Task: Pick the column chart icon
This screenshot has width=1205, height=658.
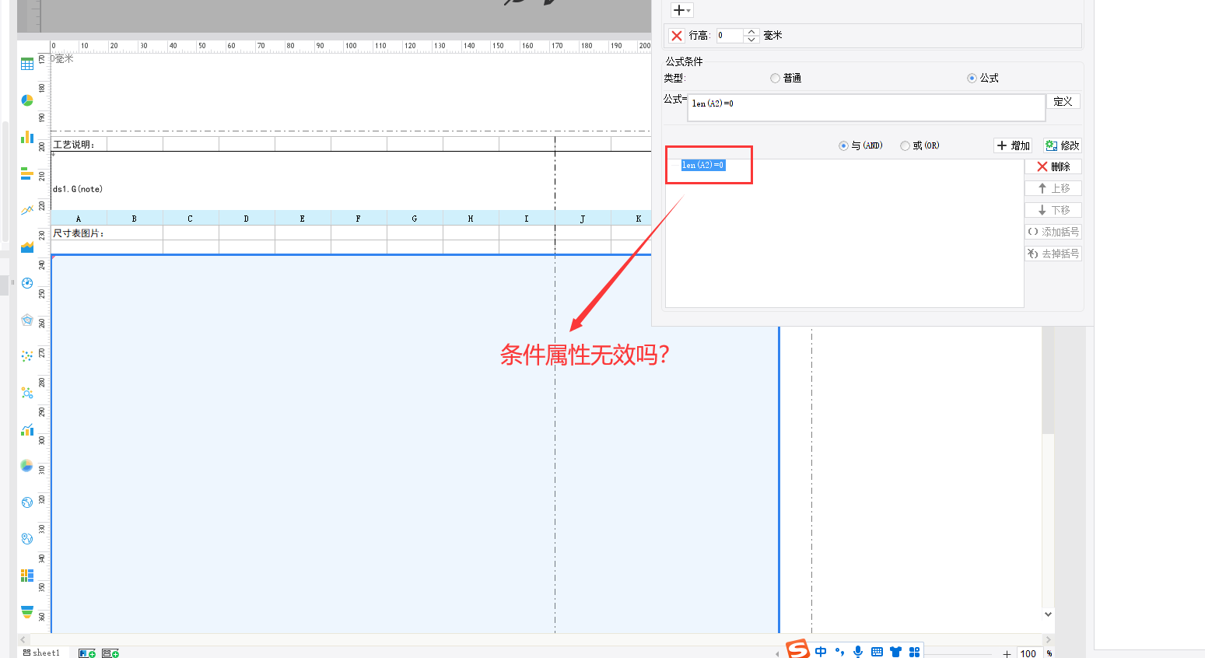Action: [x=27, y=137]
